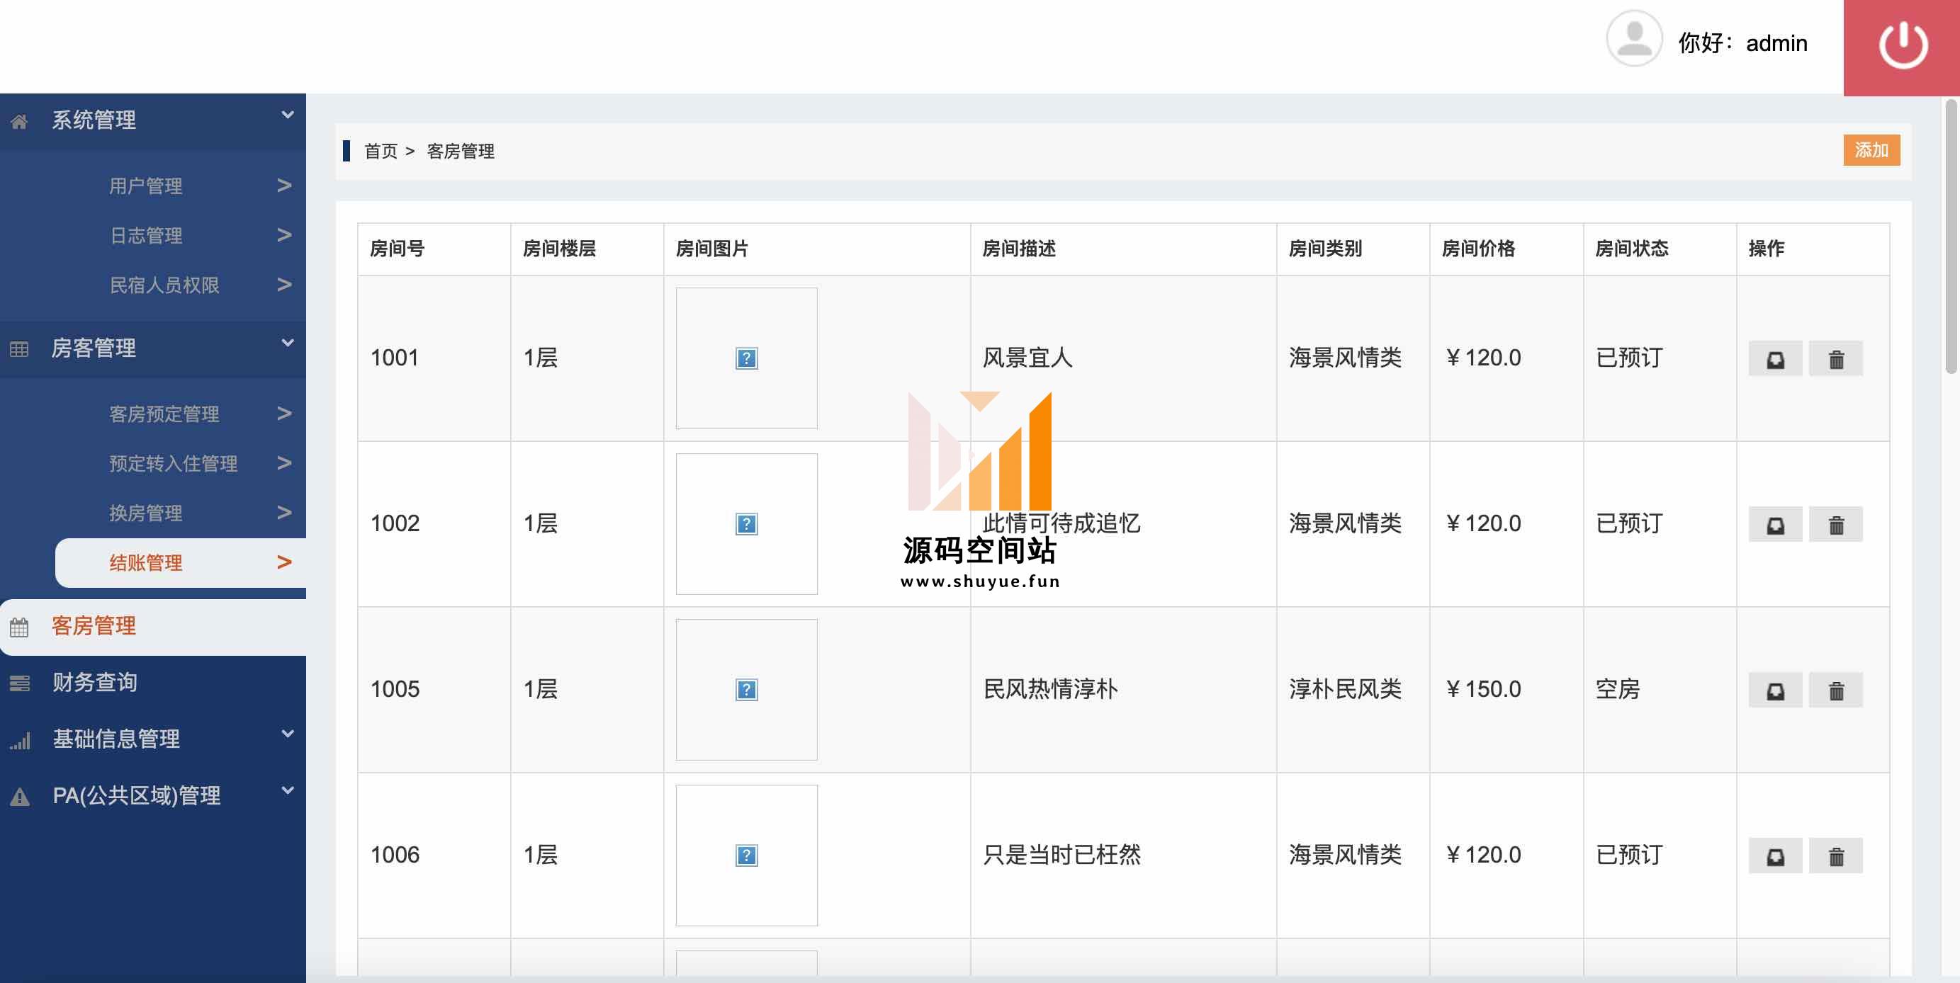Collapse the 房客管理 menu chevron
1960x983 pixels.
[x=288, y=343]
